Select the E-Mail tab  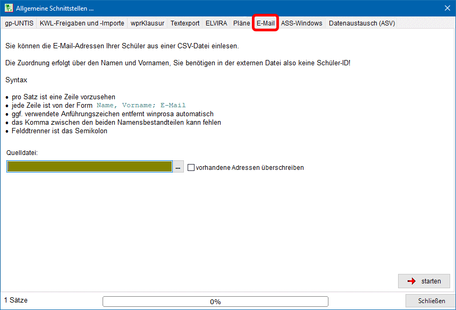(x=265, y=23)
